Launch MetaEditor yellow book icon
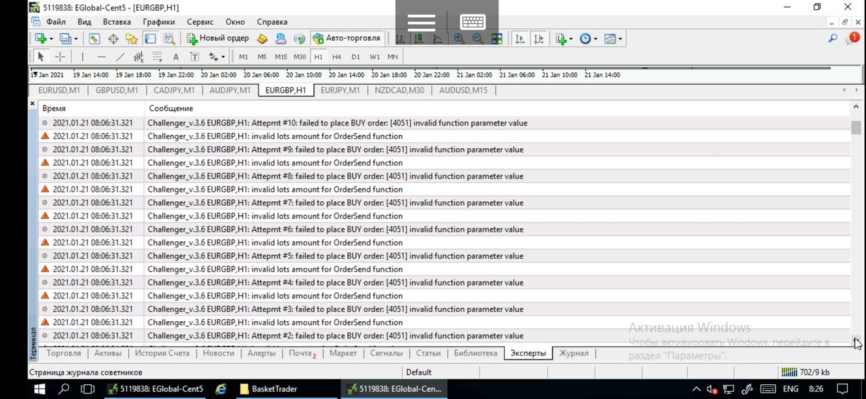Screen dimensions: 866x399 pyautogui.click(x=262, y=39)
